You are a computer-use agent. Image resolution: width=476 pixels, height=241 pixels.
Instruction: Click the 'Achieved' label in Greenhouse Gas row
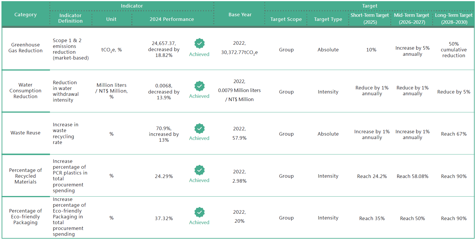click(x=199, y=54)
